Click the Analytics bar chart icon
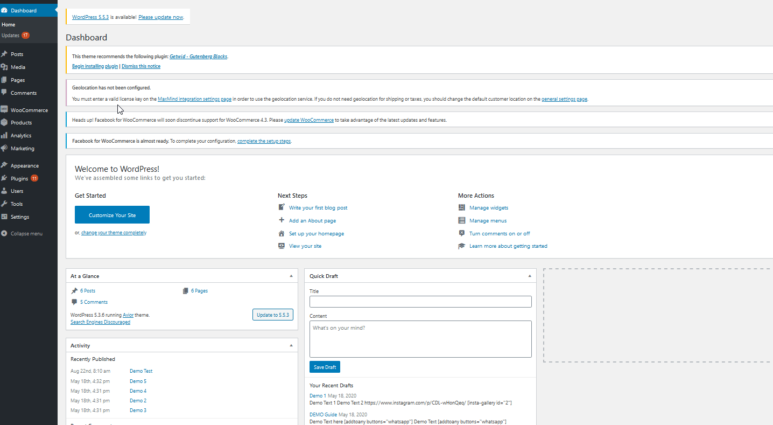The height and width of the screenshot is (425, 773). pos(4,135)
